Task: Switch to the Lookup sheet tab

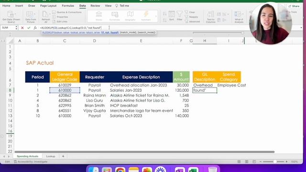Action: 51,156
